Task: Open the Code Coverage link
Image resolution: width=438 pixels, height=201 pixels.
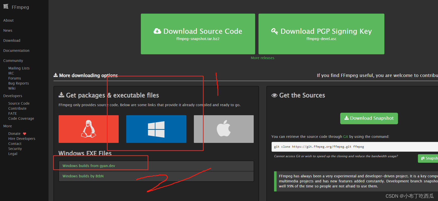Action: tap(21, 118)
